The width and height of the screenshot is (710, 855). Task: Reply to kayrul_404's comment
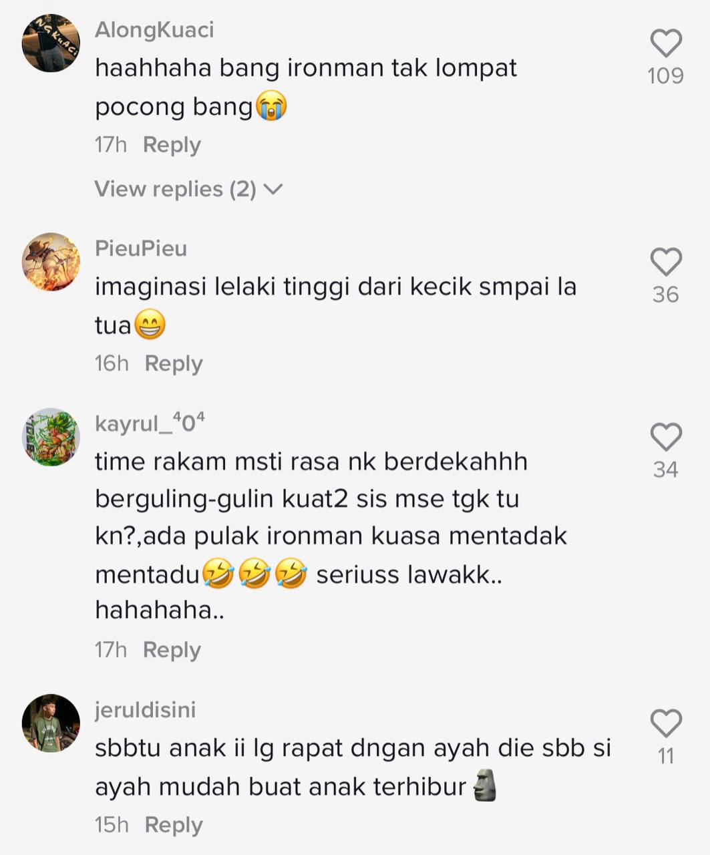172,650
